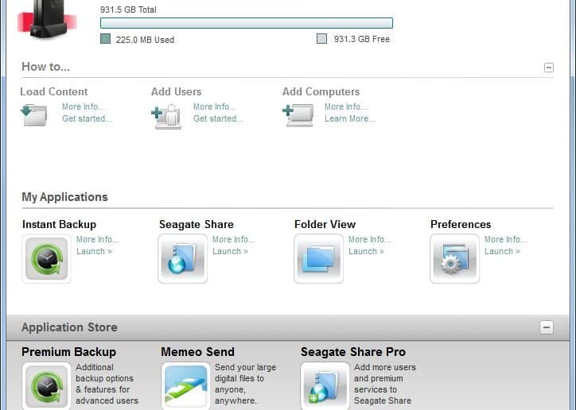Screen dimensions: 576x410
Task: Click the gray Free legend swatch
Action: 321,38
